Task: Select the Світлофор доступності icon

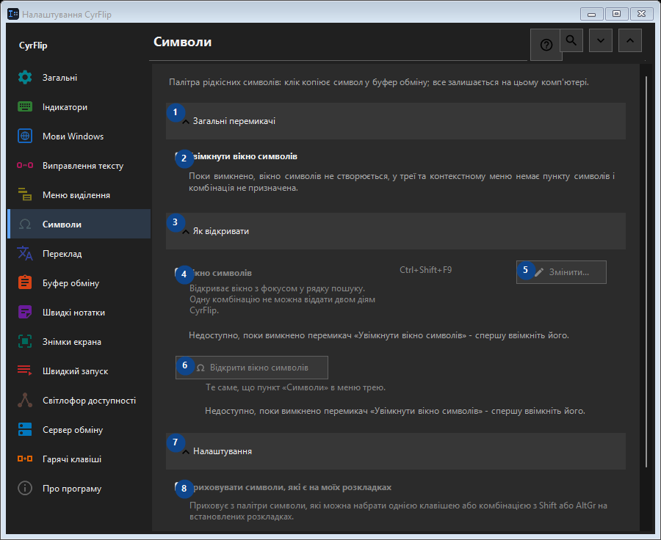Action: click(25, 400)
